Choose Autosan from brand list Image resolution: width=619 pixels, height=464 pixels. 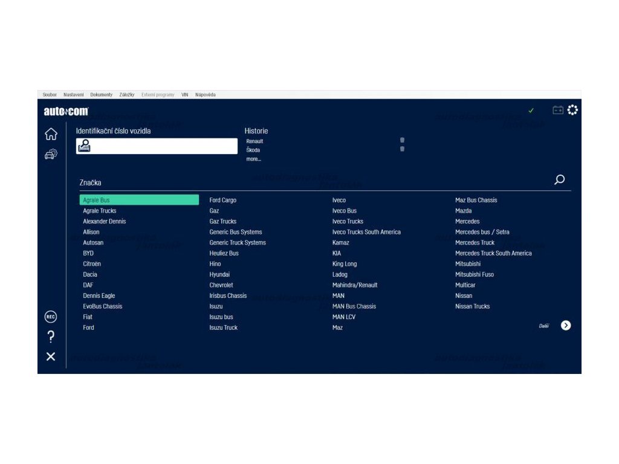[93, 243]
